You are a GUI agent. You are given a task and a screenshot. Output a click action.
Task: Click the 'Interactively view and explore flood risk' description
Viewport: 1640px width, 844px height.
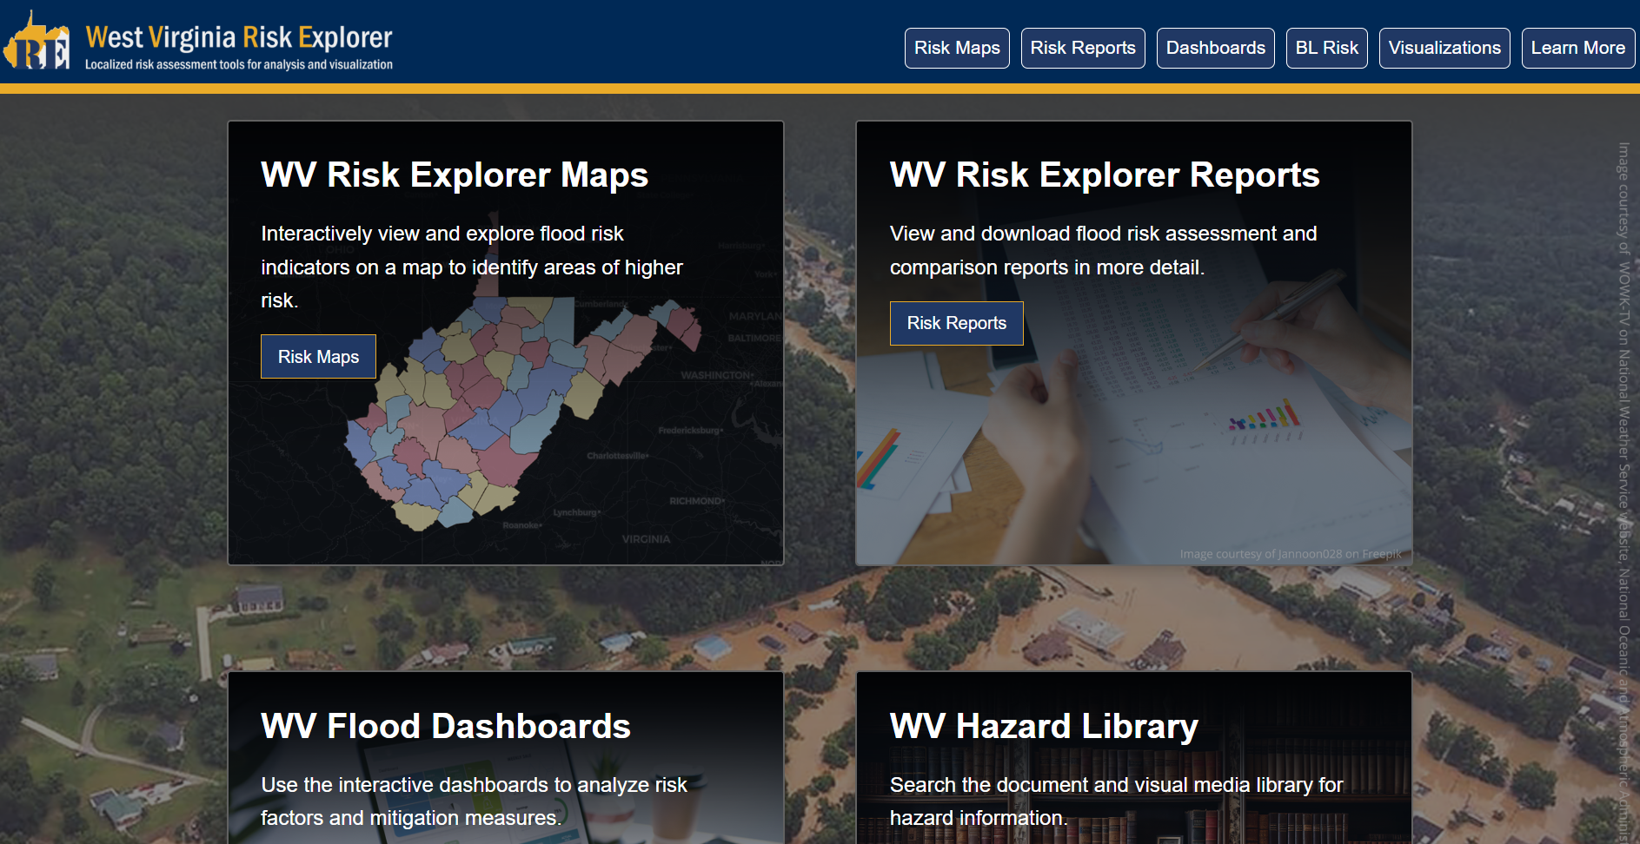pyautogui.click(x=472, y=267)
